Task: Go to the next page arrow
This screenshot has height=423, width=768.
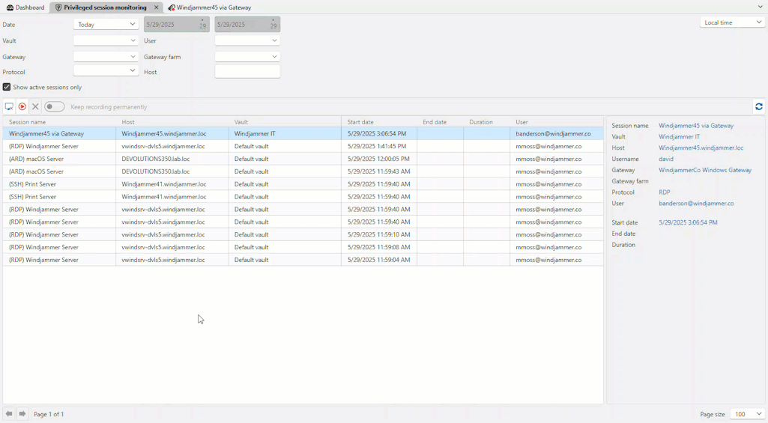Action: click(x=22, y=414)
